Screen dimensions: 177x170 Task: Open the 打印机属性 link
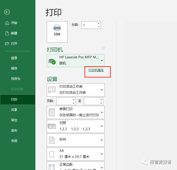(96, 70)
